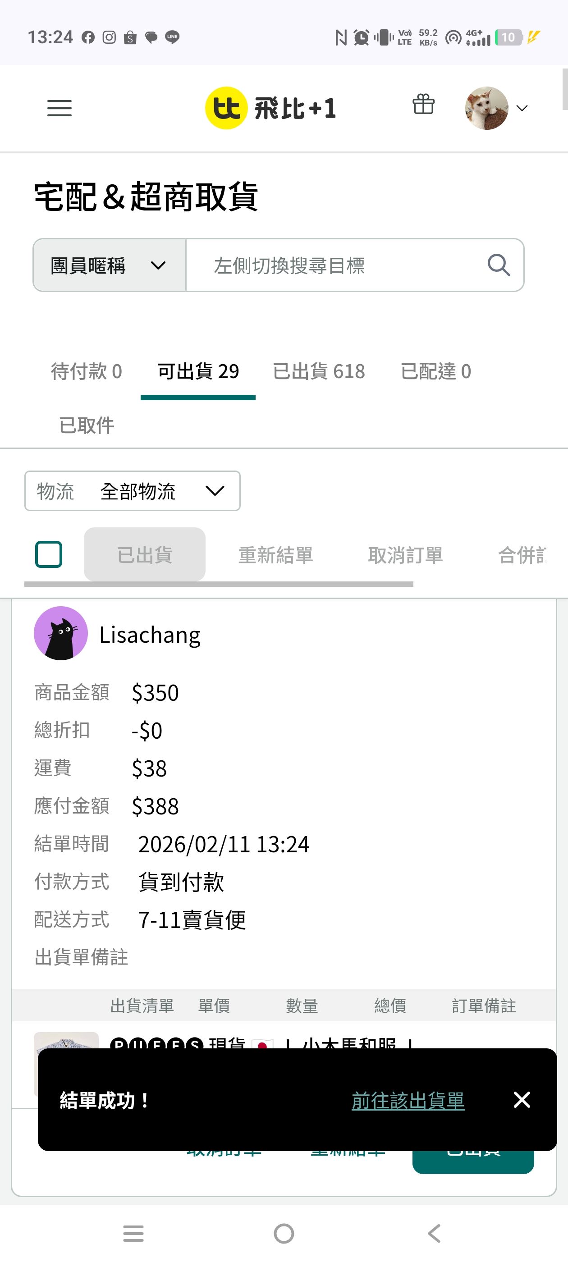
Task: Click the search magnifier icon
Action: [x=499, y=265]
